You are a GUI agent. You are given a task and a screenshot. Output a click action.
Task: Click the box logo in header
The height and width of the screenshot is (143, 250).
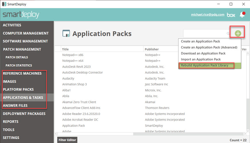pyautogui.click(x=231, y=15)
